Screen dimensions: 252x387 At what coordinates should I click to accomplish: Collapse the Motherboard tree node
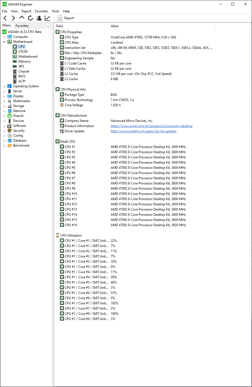tap(4, 42)
